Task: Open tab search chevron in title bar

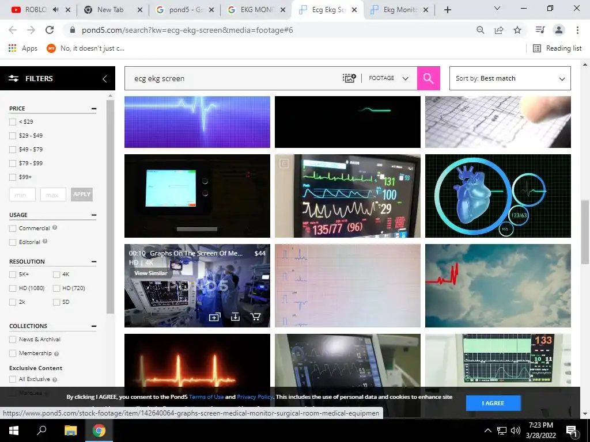Action: pos(497,8)
